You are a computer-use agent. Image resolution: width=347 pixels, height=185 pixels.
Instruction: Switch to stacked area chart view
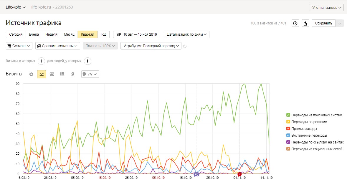[52, 74]
